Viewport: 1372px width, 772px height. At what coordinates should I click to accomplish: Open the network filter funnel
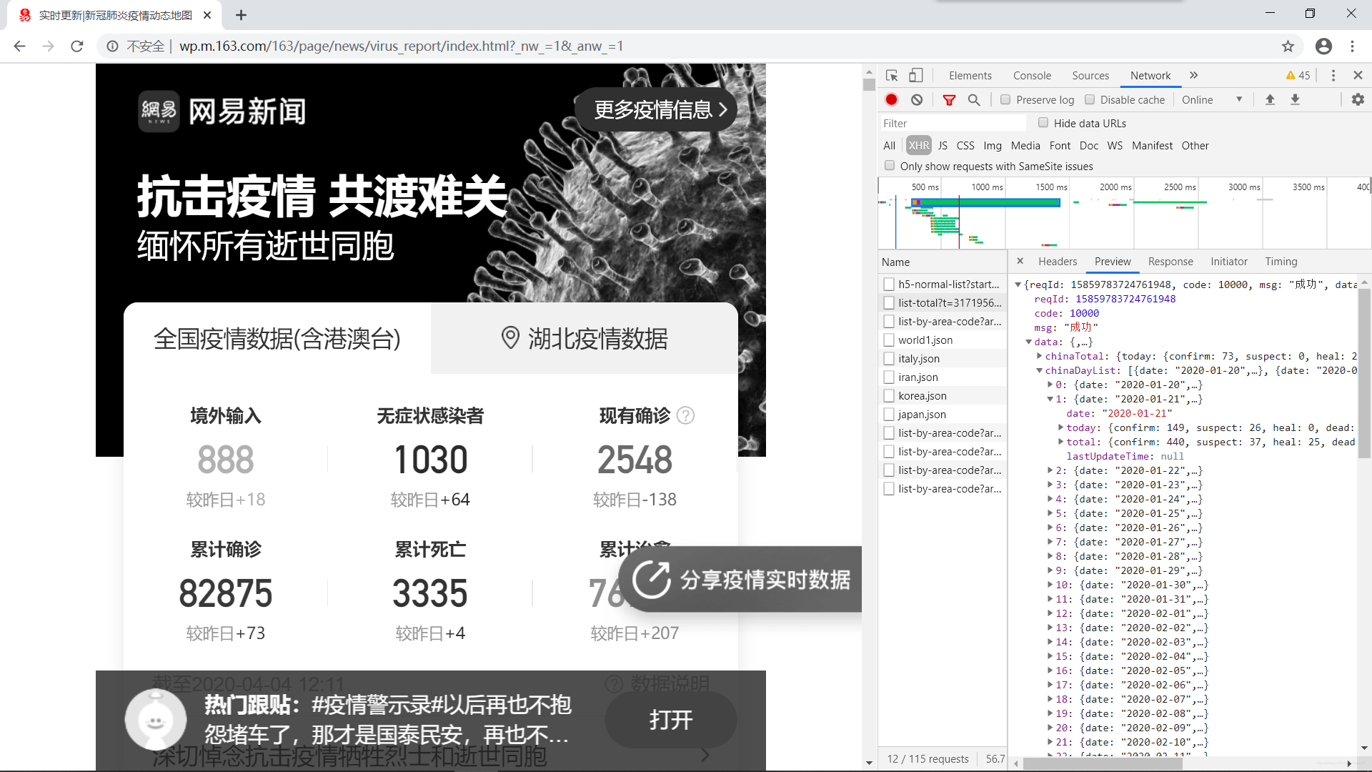[950, 99]
